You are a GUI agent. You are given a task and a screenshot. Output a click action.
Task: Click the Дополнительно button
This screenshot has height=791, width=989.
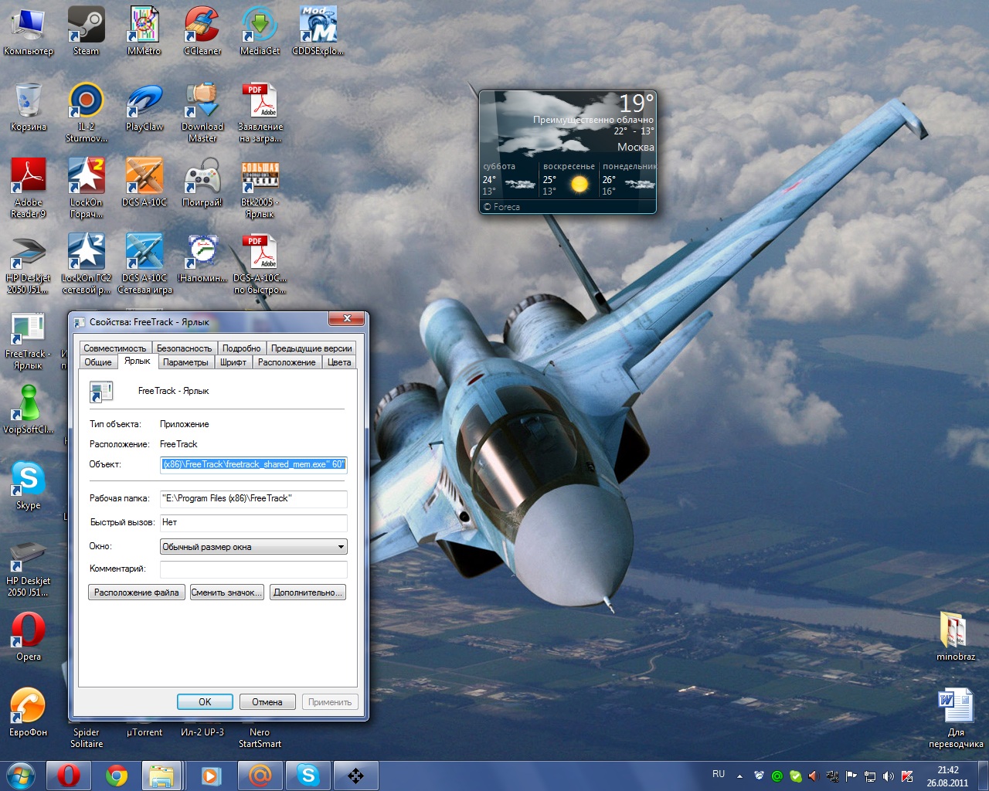tap(308, 592)
